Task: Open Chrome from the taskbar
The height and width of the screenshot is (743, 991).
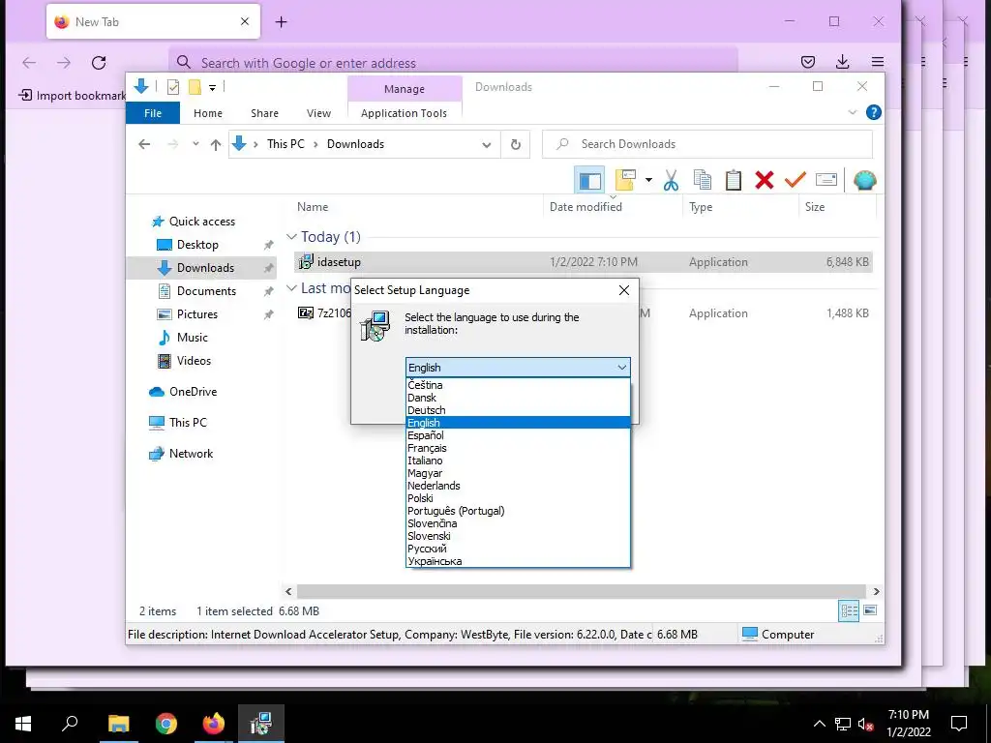Action: tap(166, 724)
